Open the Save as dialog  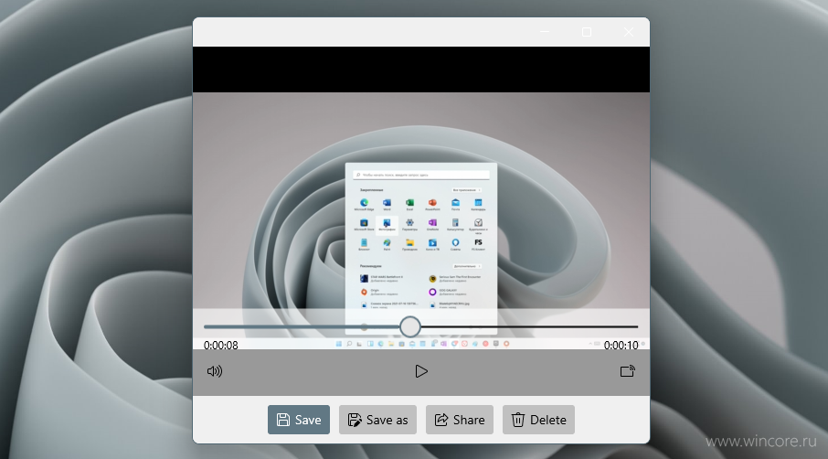[x=377, y=420]
